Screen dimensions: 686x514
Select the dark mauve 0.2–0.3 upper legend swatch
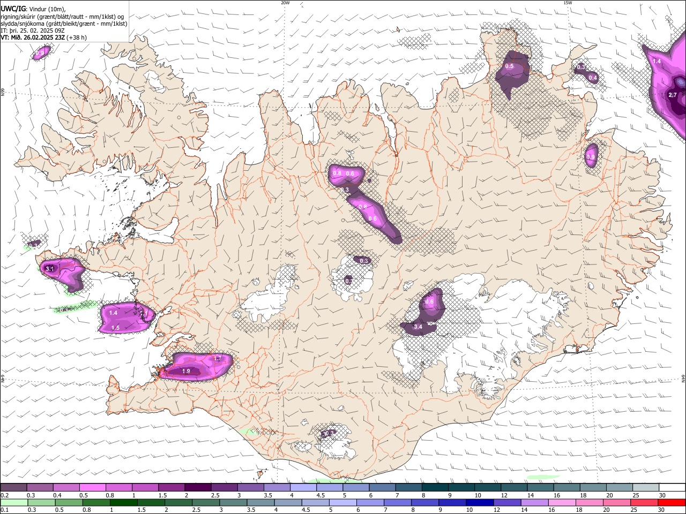click(14, 488)
